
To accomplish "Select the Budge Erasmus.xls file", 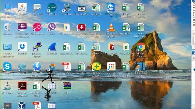I will [126, 8].
